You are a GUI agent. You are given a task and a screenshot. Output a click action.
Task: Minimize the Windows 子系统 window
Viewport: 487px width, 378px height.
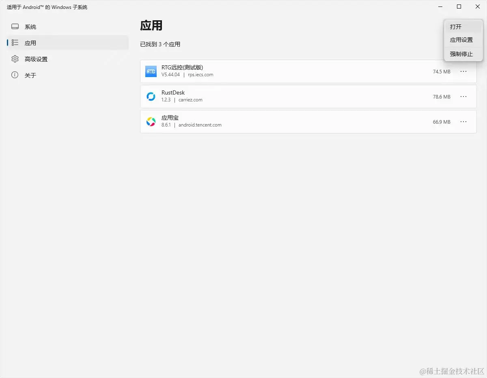[x=440, y=6]
